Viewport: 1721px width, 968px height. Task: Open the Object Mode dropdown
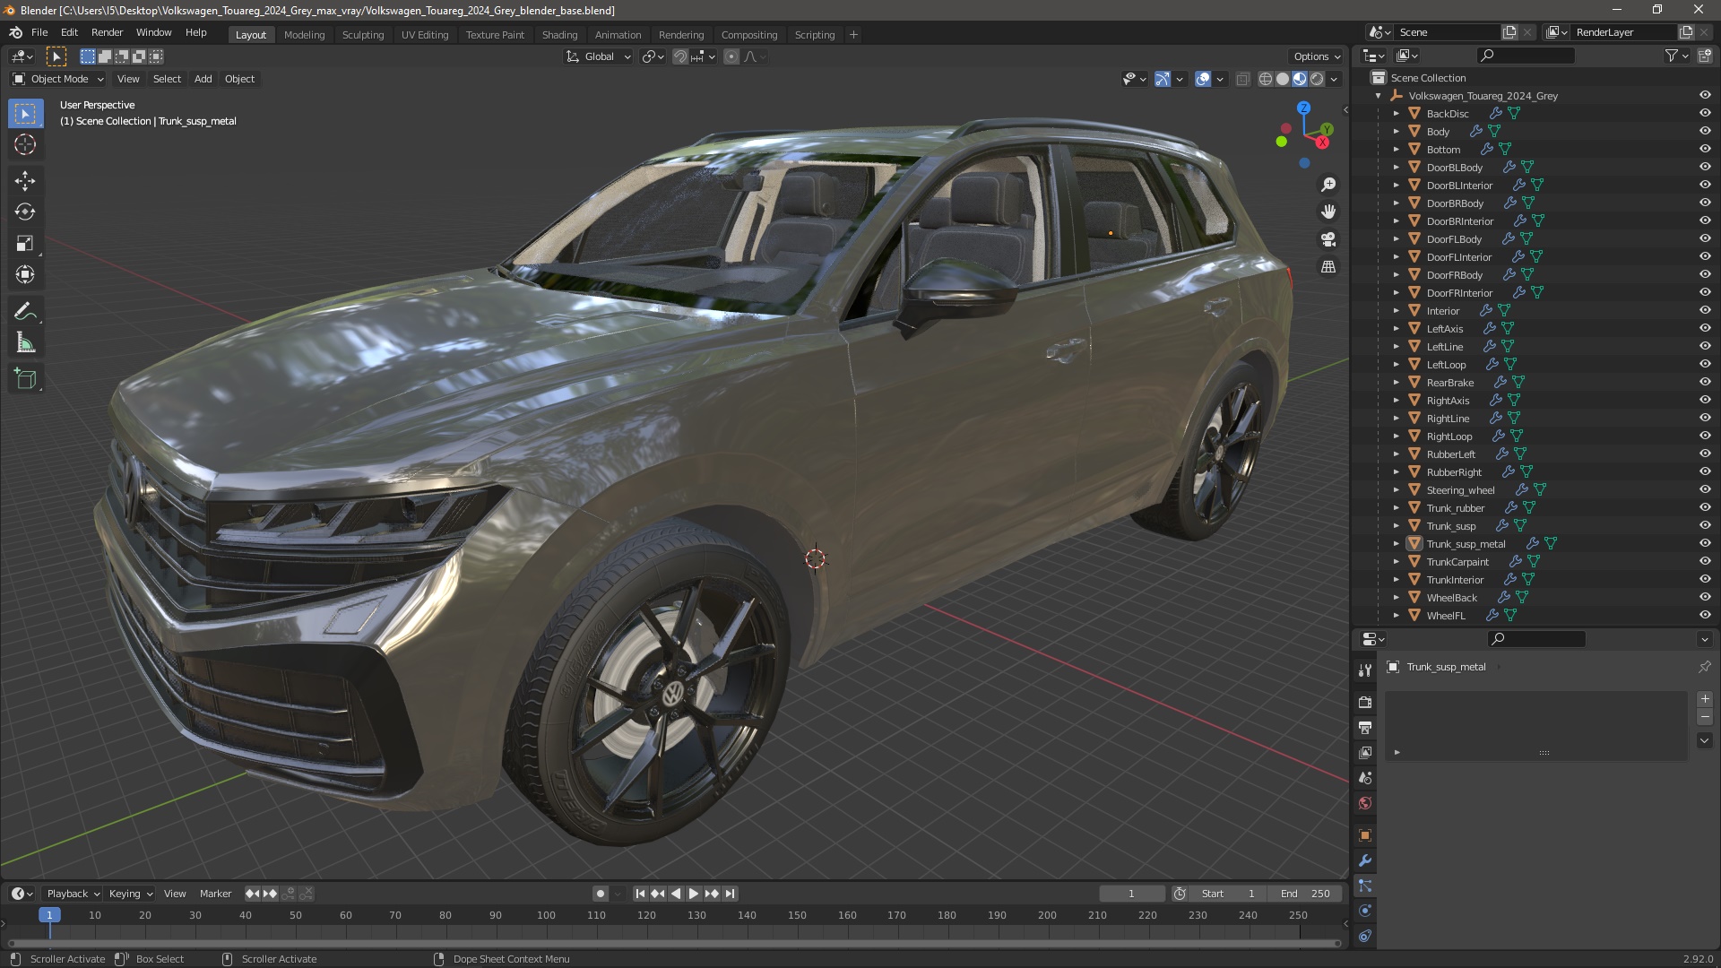pos(58,79)
